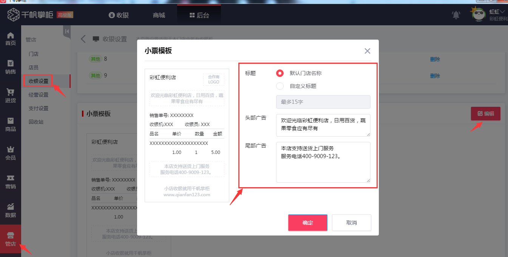The width and height of the screenshot is (508, 257).
Task: Open the 会员 management icon
Action: [x=10, y=153]
